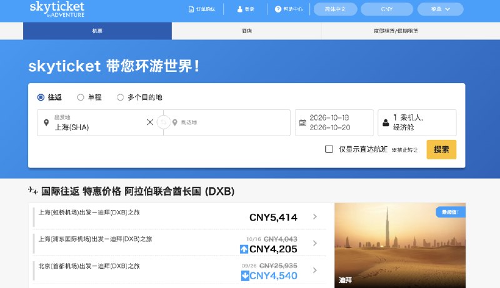Screen dimensions: 500x288
Task: Open the CNY currency selector
Action: pos(387,9)
